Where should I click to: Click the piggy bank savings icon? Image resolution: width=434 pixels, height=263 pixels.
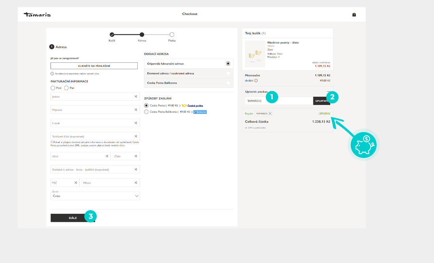click(363, 145)
